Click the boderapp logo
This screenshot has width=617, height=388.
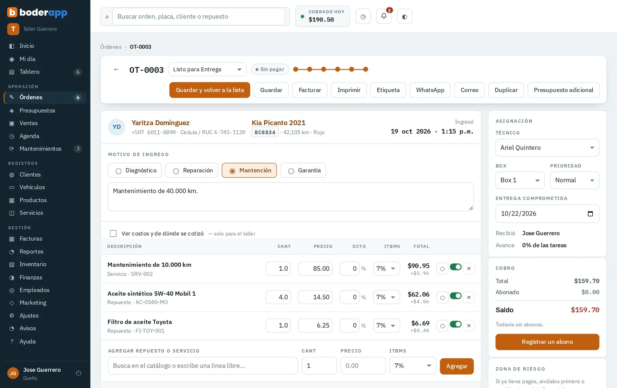pyautogui.click(x=37, y=12)
